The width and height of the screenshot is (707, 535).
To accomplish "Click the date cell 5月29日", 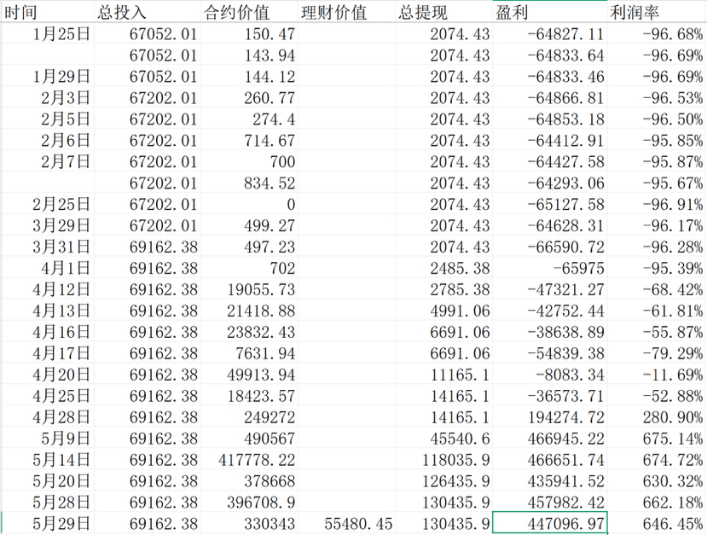I will (47, 523).
